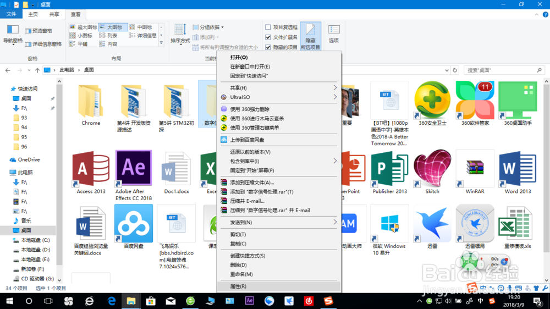Open the address bar history dropdown

click(447, 70)
